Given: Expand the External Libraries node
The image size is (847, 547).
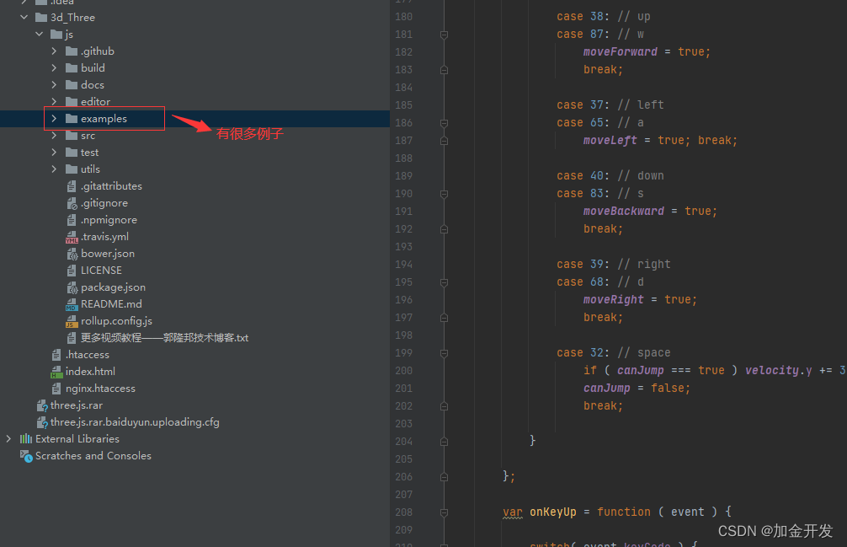Looking at the screenshot, I should tap(8, 438).
